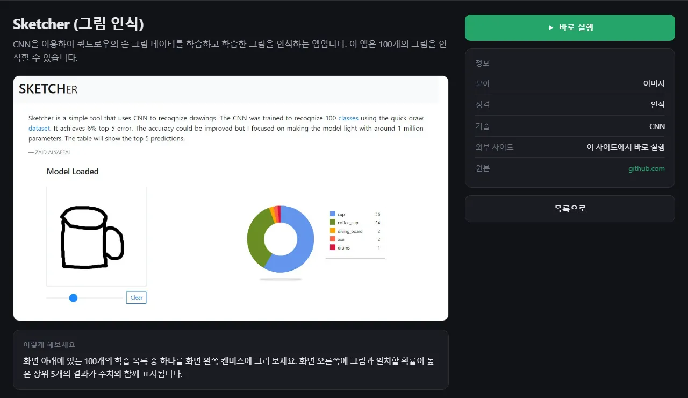Click the value 34 in the legend
The image size is (688, 398).
coord(378,223)
